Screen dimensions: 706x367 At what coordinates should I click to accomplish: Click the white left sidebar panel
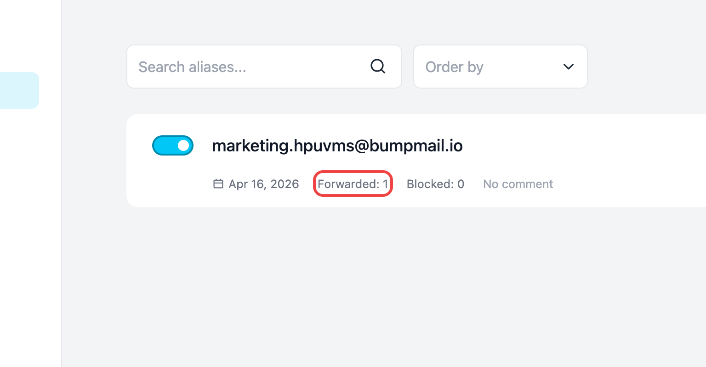click(30, 229)
